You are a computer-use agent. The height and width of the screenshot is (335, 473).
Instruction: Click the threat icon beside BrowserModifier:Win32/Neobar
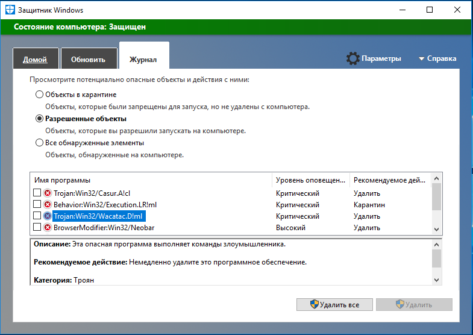pyautogui.click(x=48, y=228)
